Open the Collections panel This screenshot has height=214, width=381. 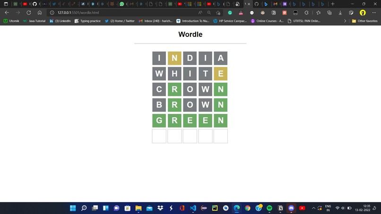(329, 13)
